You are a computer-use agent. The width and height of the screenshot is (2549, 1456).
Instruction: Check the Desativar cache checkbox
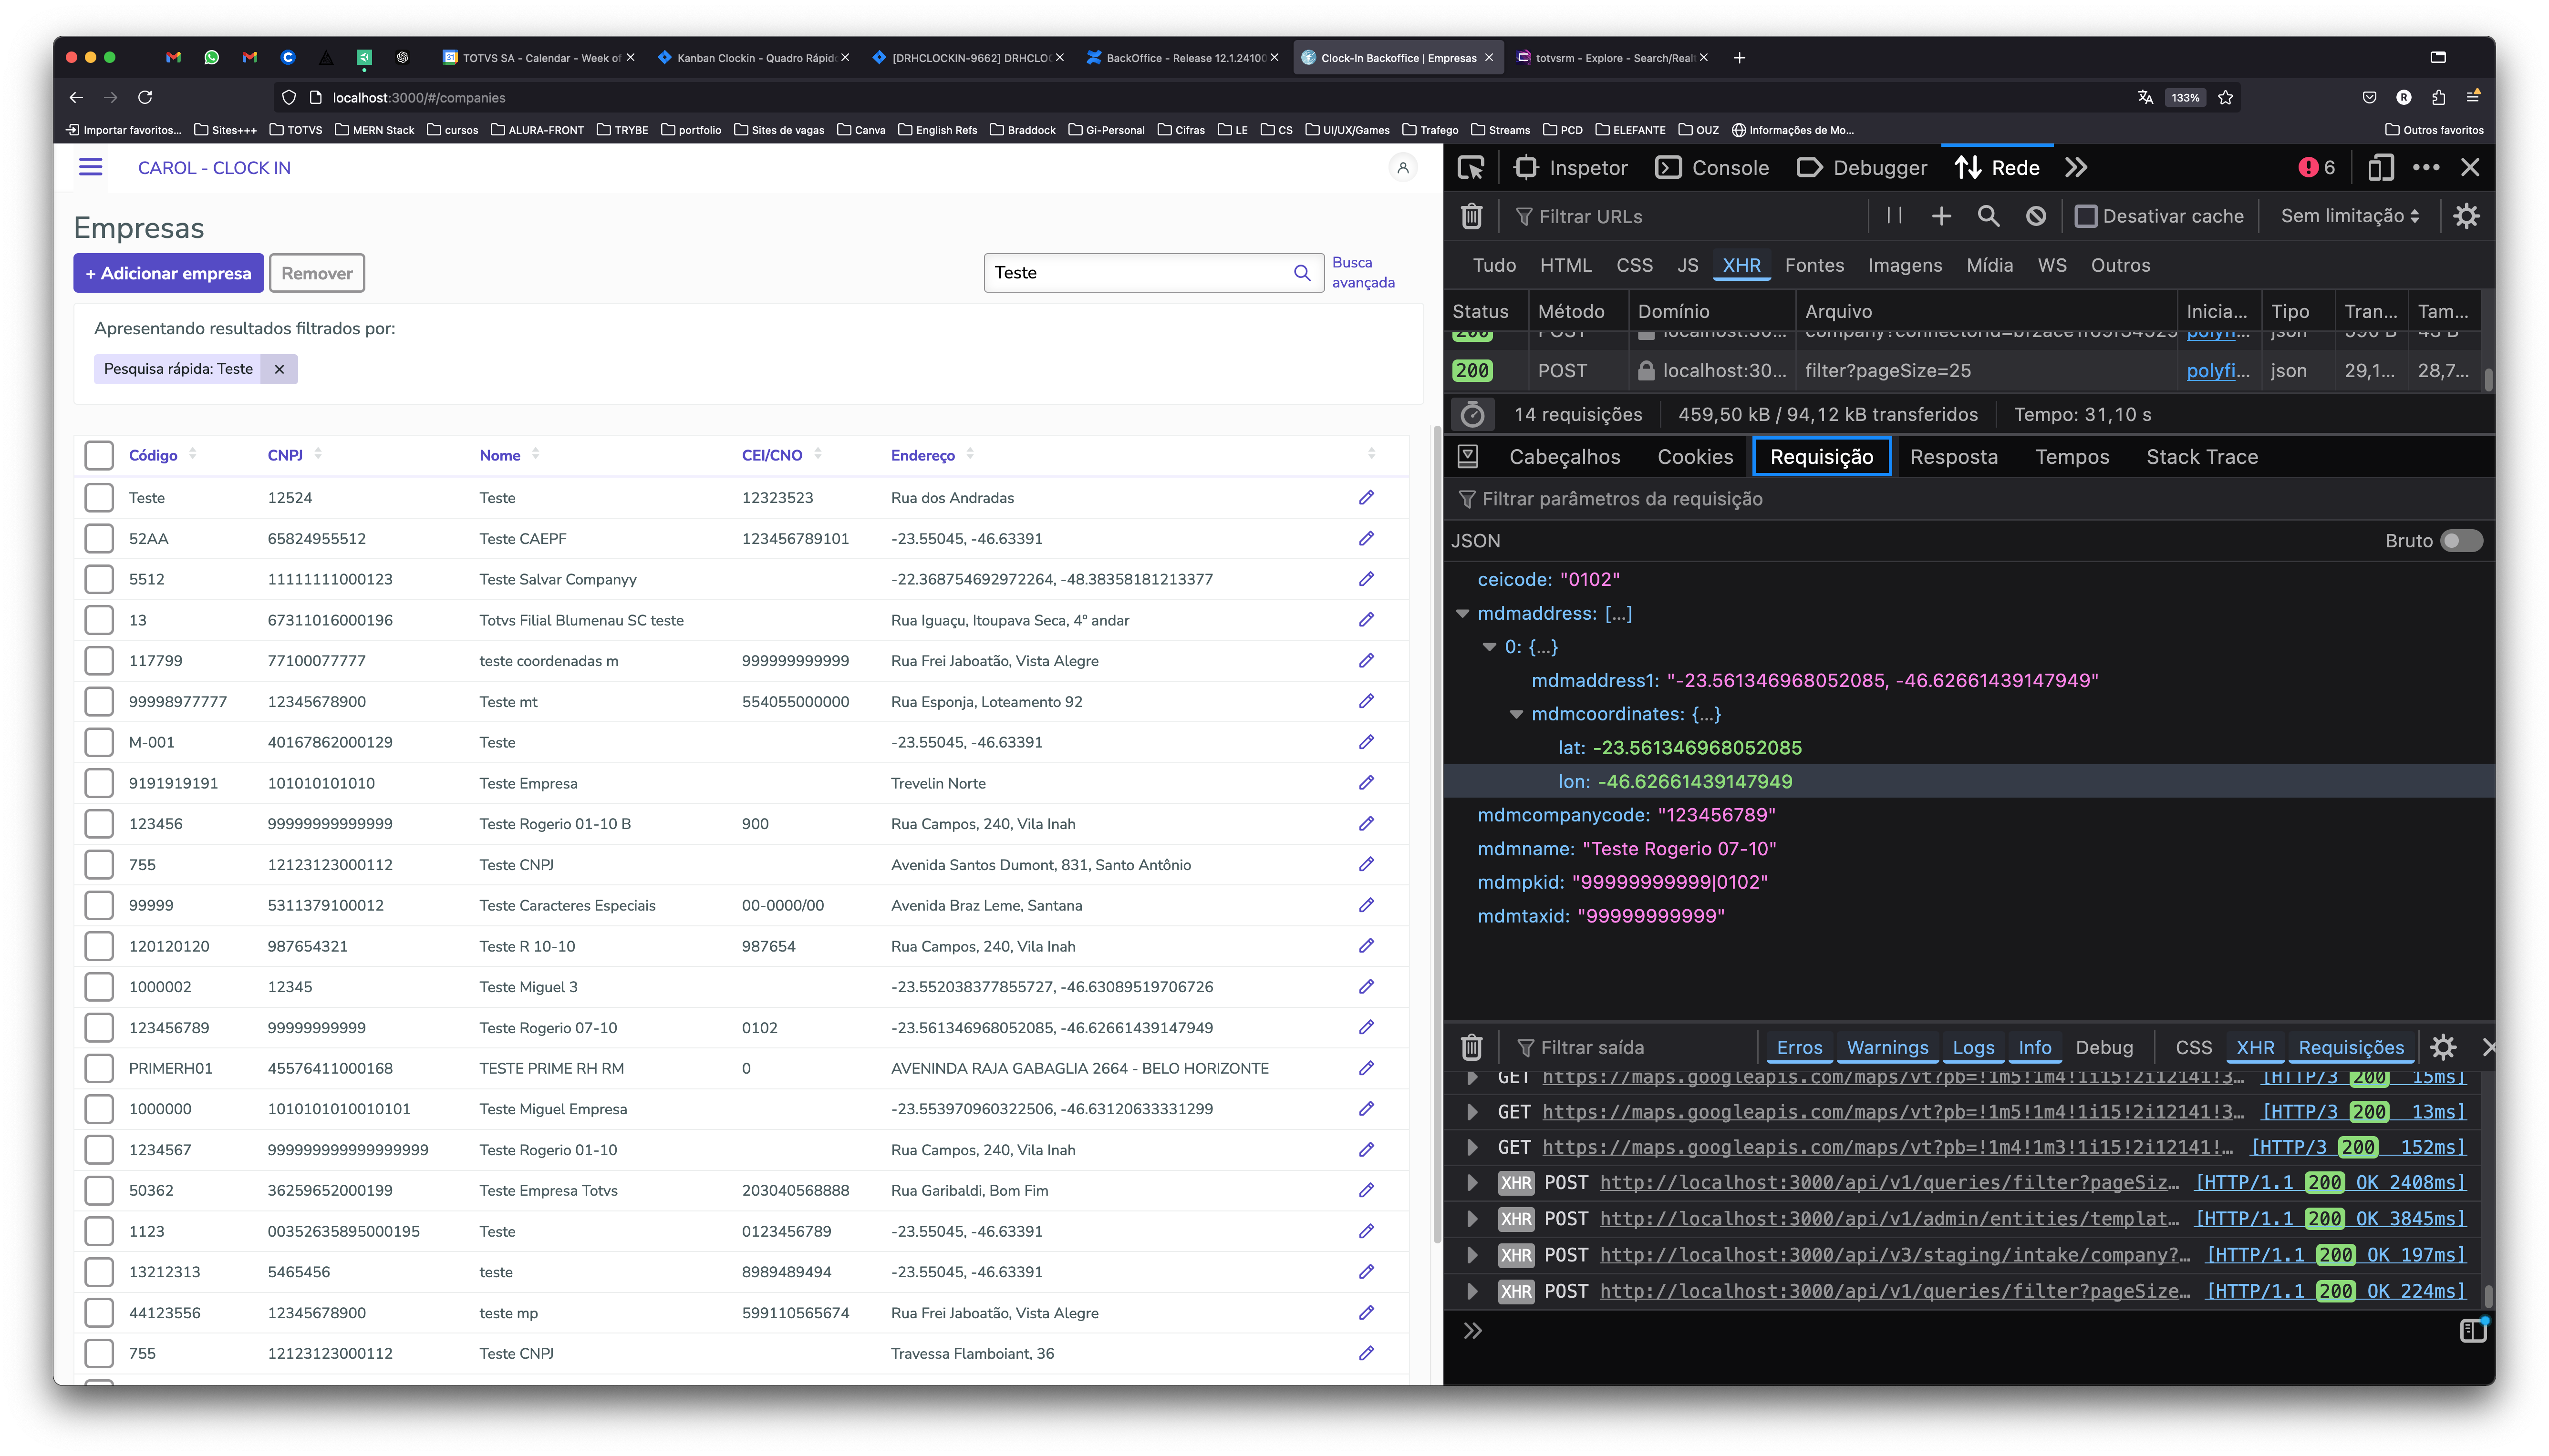2086,216
